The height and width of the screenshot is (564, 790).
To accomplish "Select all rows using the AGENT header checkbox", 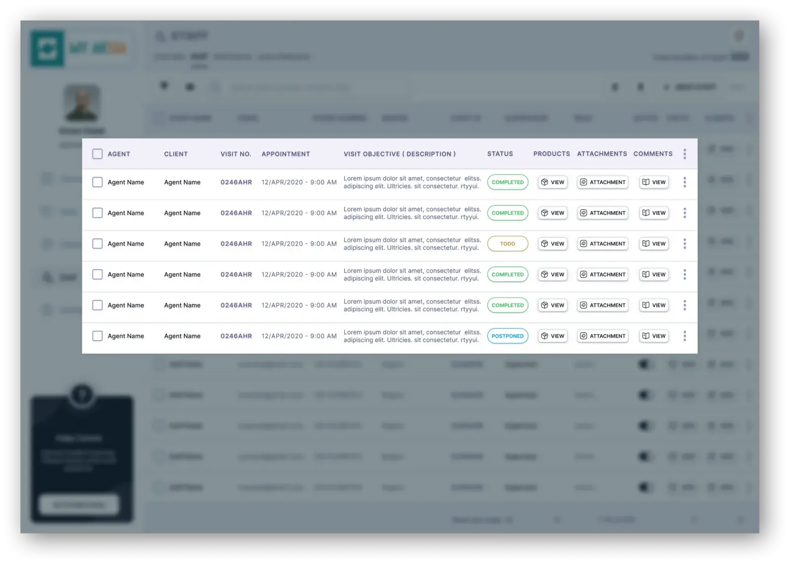I will pos(97,154).
